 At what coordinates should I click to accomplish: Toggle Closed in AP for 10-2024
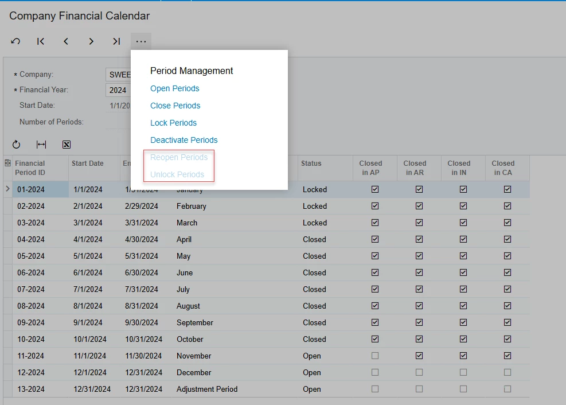coord(375,339)
